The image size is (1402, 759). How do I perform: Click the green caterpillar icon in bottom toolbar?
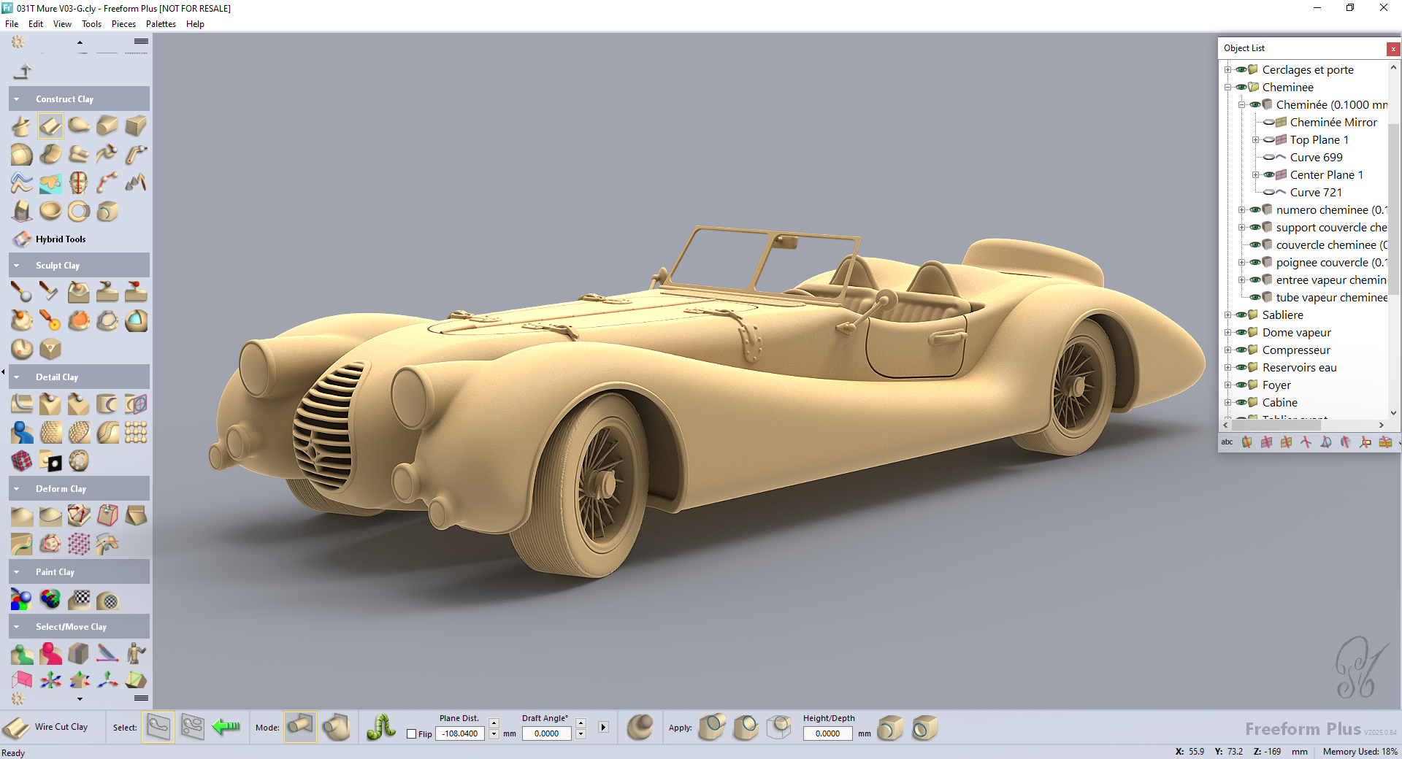381,728
